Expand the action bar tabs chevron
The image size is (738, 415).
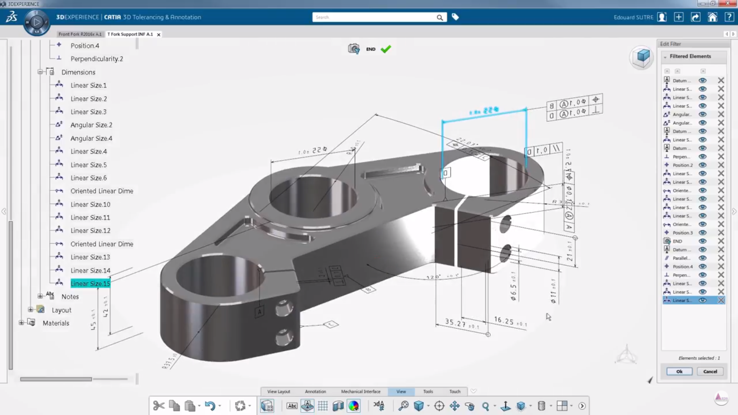point(474,391)
